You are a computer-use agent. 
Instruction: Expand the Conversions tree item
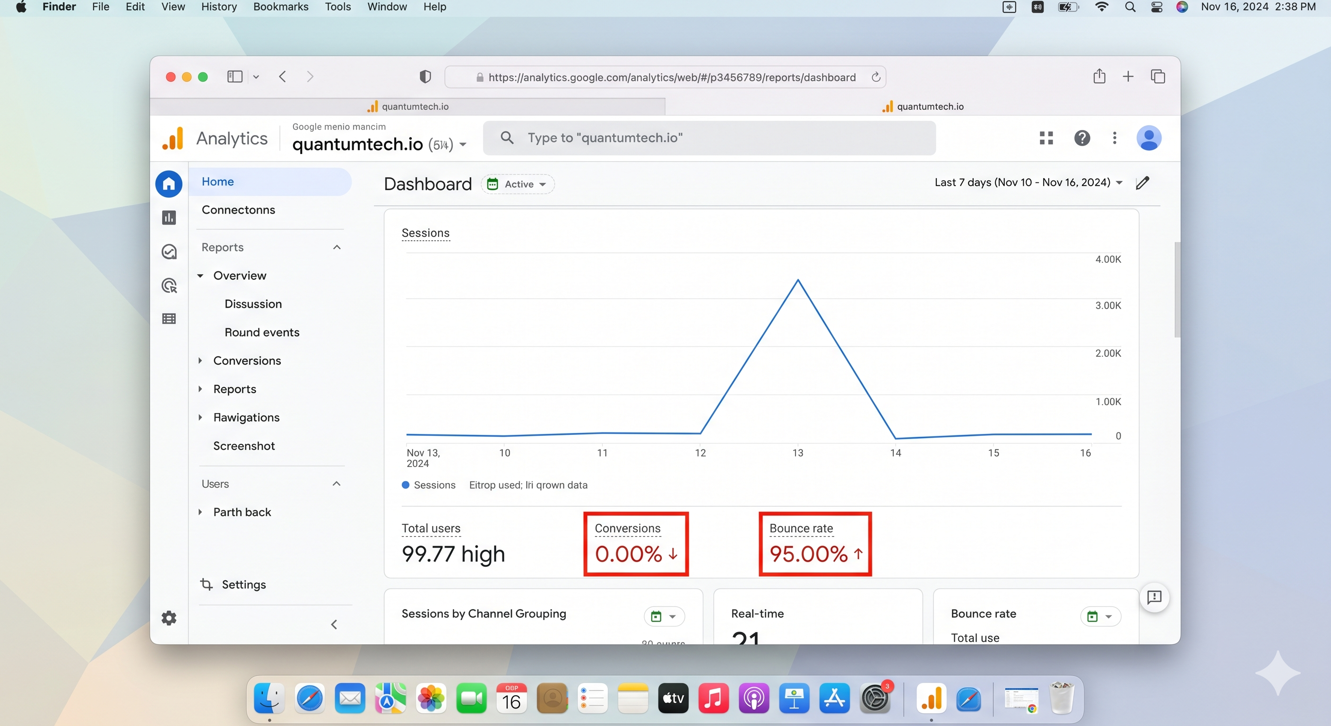pos(200,360)
